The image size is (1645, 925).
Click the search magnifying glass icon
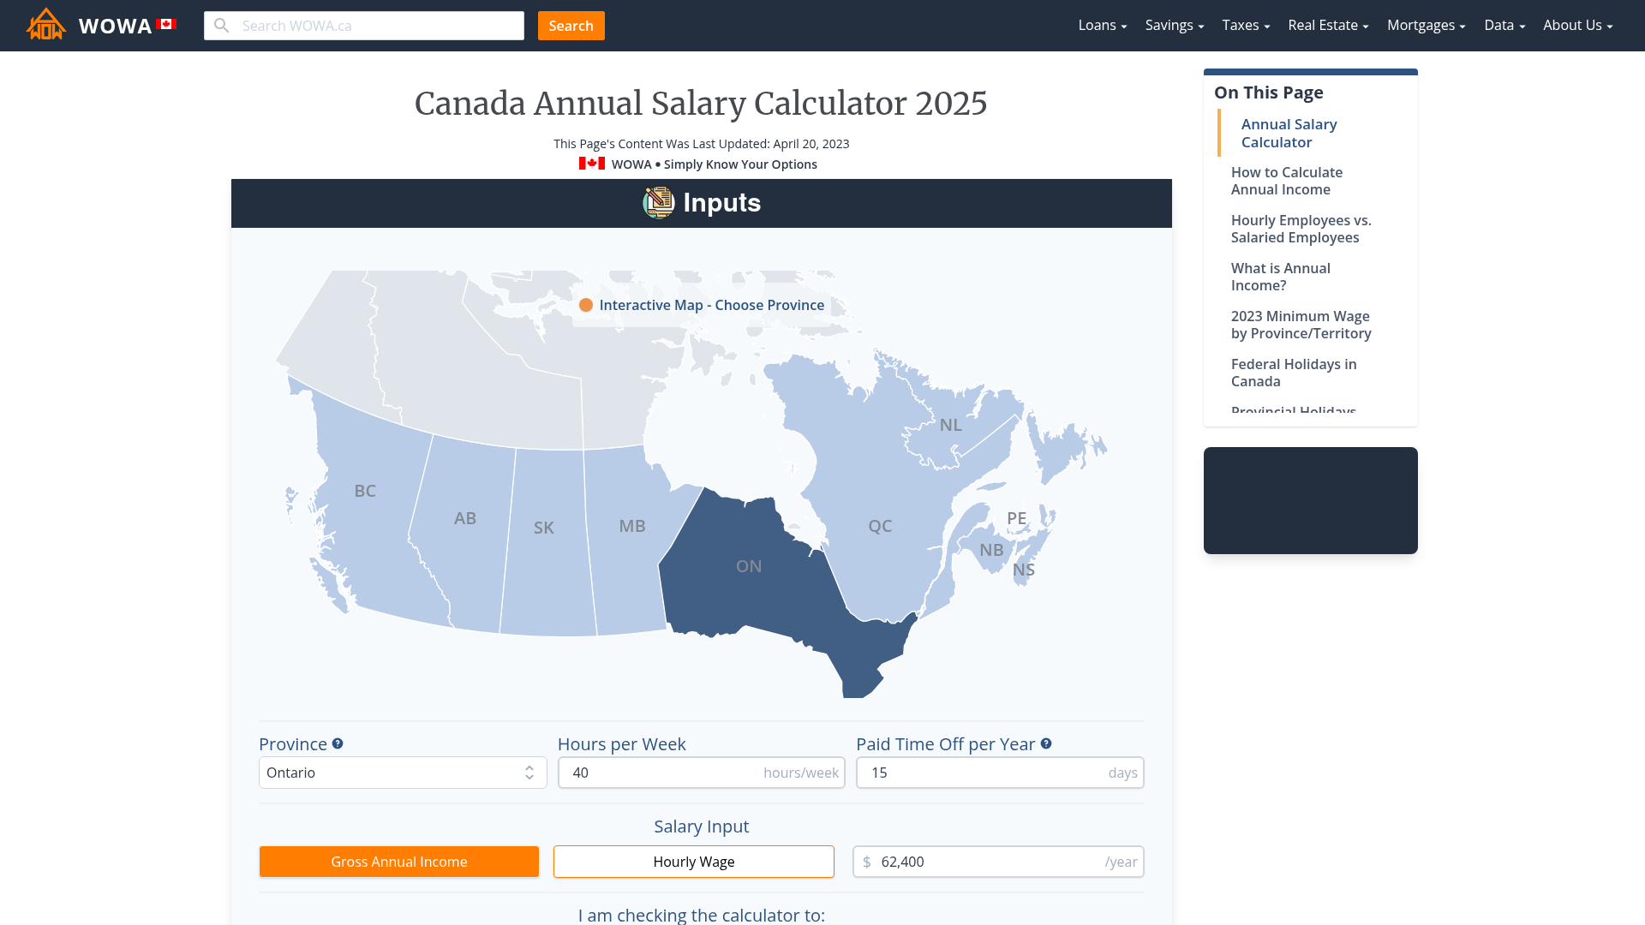click(221, 25)
